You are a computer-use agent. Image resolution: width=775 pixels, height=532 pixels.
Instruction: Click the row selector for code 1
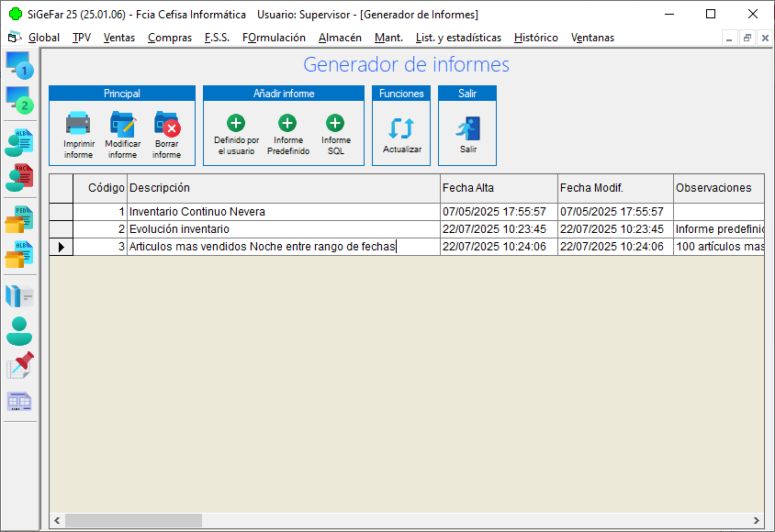pos(61,212)
